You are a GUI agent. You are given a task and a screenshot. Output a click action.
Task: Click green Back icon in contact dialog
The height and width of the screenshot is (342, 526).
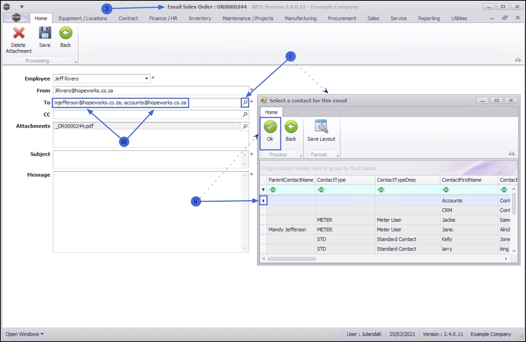pyautogui.click(x=291, y=127)
